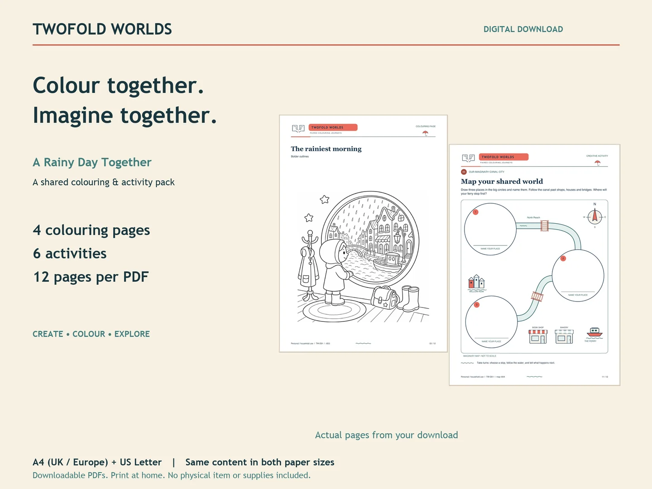This screenshot has width=652, height=489.
Task: Select the Book Shop icon on the map
Action: coord(538,336)
